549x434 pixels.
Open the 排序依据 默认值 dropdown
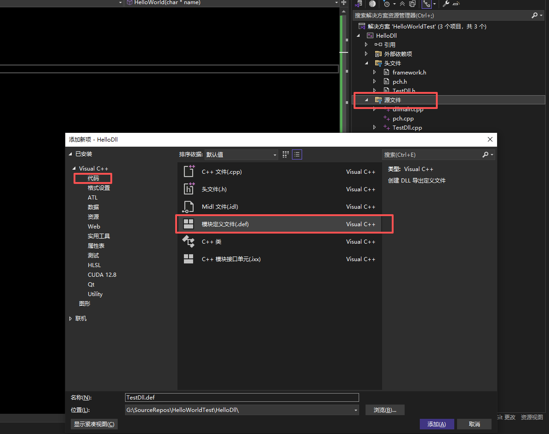pyautogui.click(x=241, y=155)
